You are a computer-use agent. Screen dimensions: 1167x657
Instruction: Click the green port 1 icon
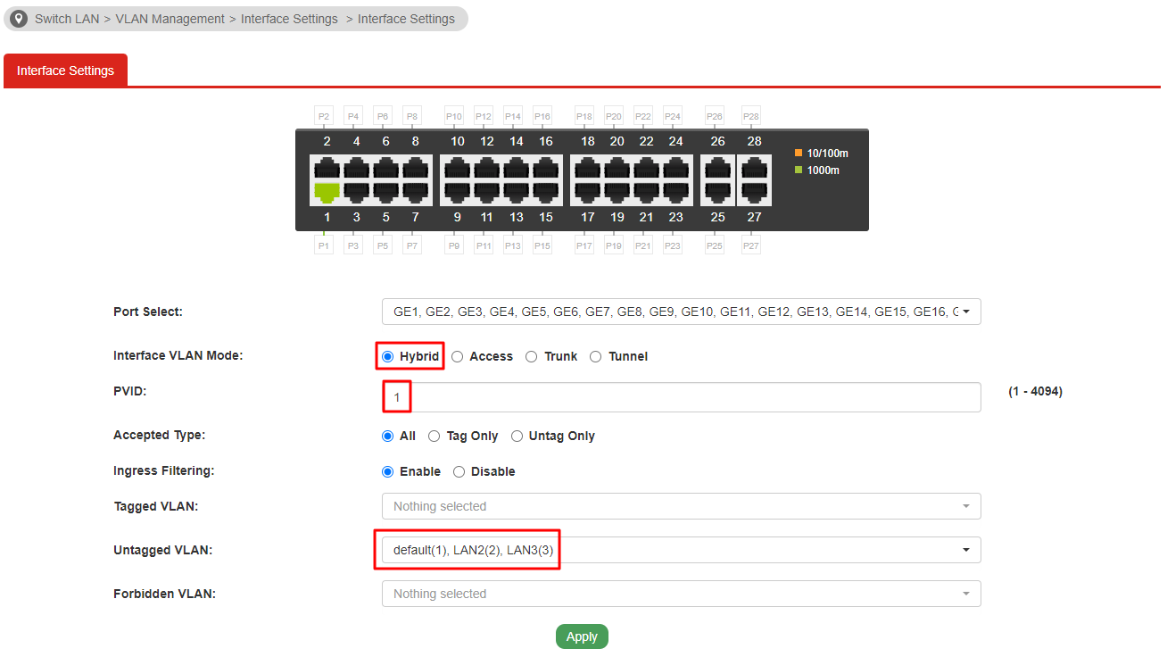point(327,192)
